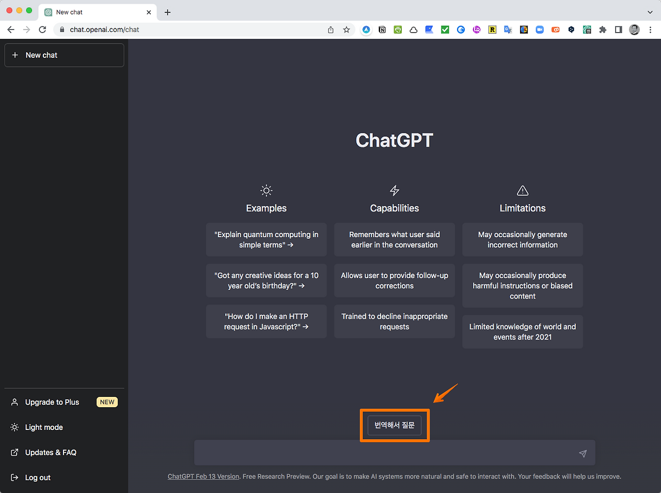Image resolution: width=661 pixels, height=493 pixels.
Task: Choose the '10 year old's birthday' example
Action: (266, 281)
